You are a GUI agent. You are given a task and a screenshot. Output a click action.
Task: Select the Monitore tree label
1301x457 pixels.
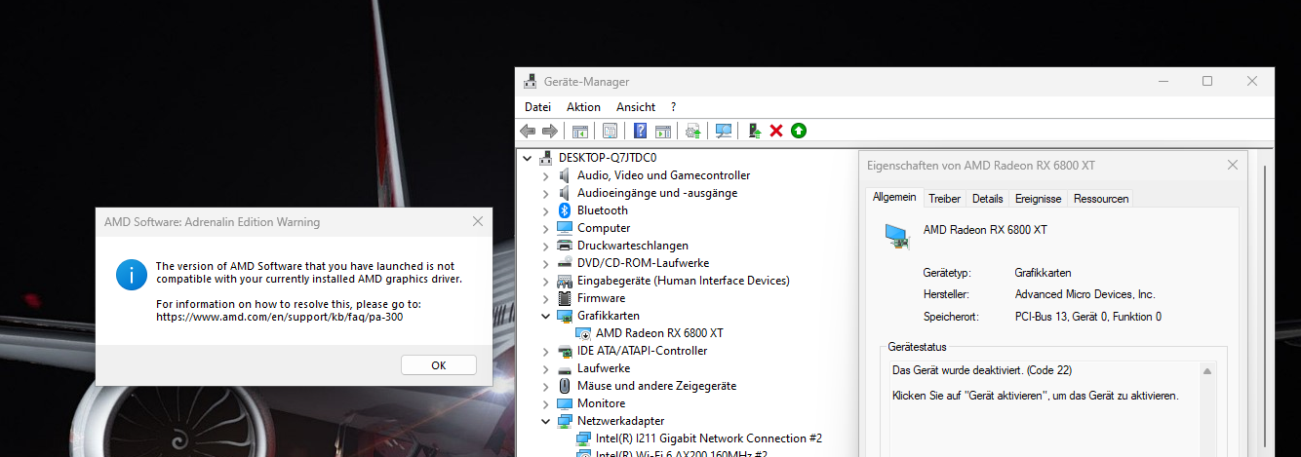pos(601,403)
